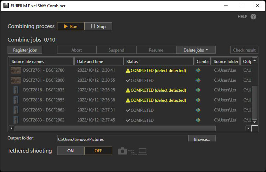Click the Register jobs button

pyautogui.click(x=25, y=50)
